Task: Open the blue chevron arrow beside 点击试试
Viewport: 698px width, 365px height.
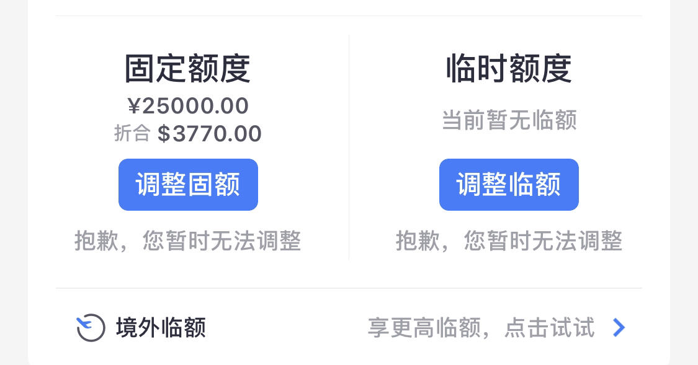Action: tap(619, 328)
